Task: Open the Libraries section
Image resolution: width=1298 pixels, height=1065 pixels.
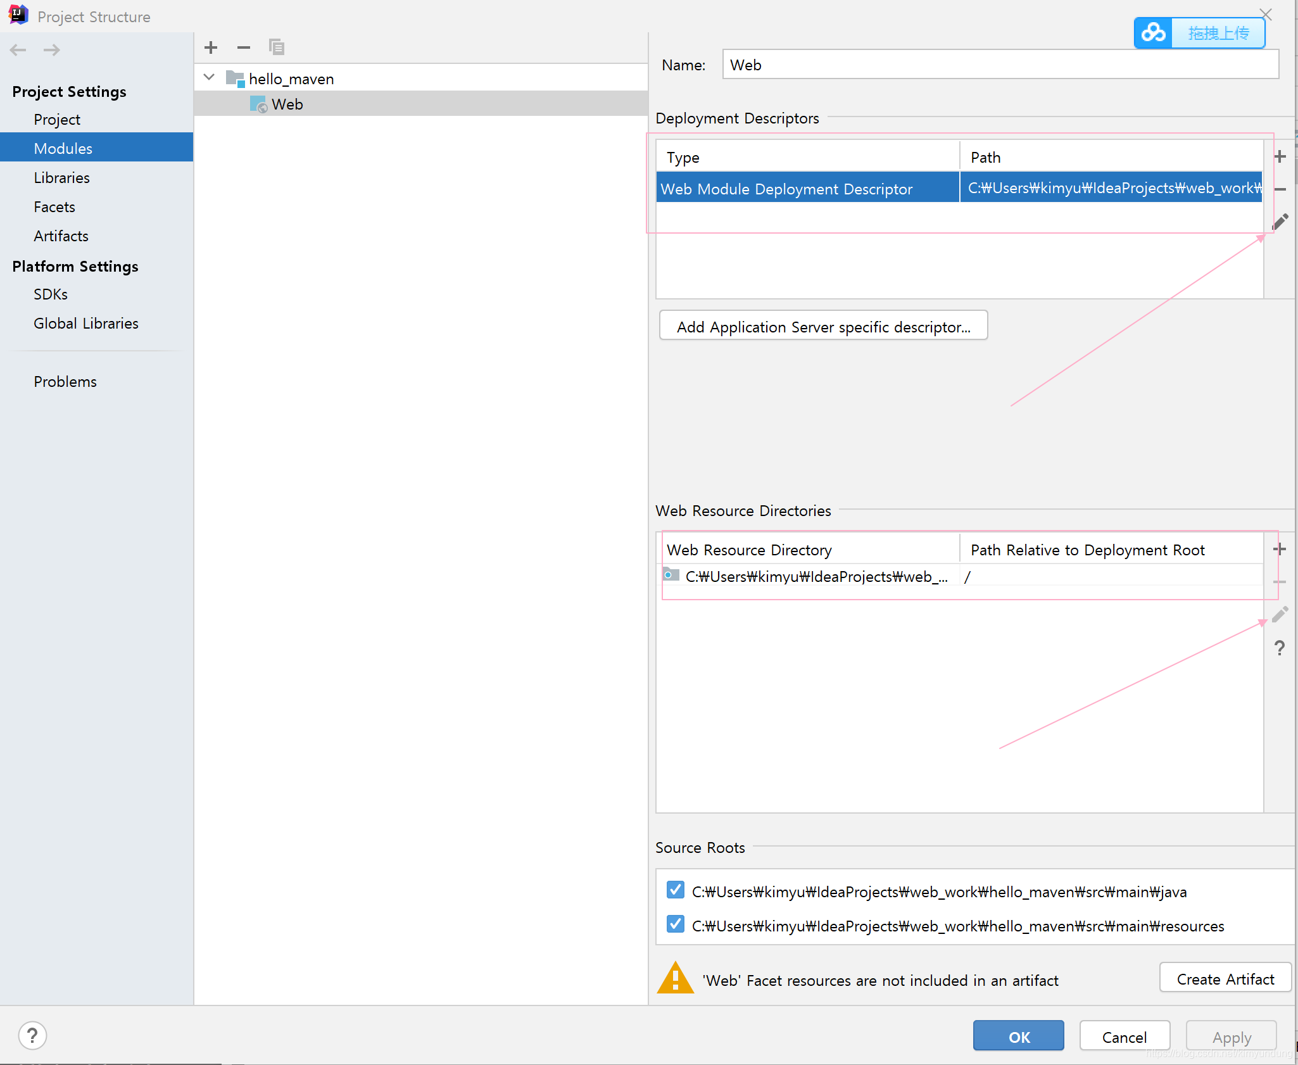Action: tap(61, 178)
